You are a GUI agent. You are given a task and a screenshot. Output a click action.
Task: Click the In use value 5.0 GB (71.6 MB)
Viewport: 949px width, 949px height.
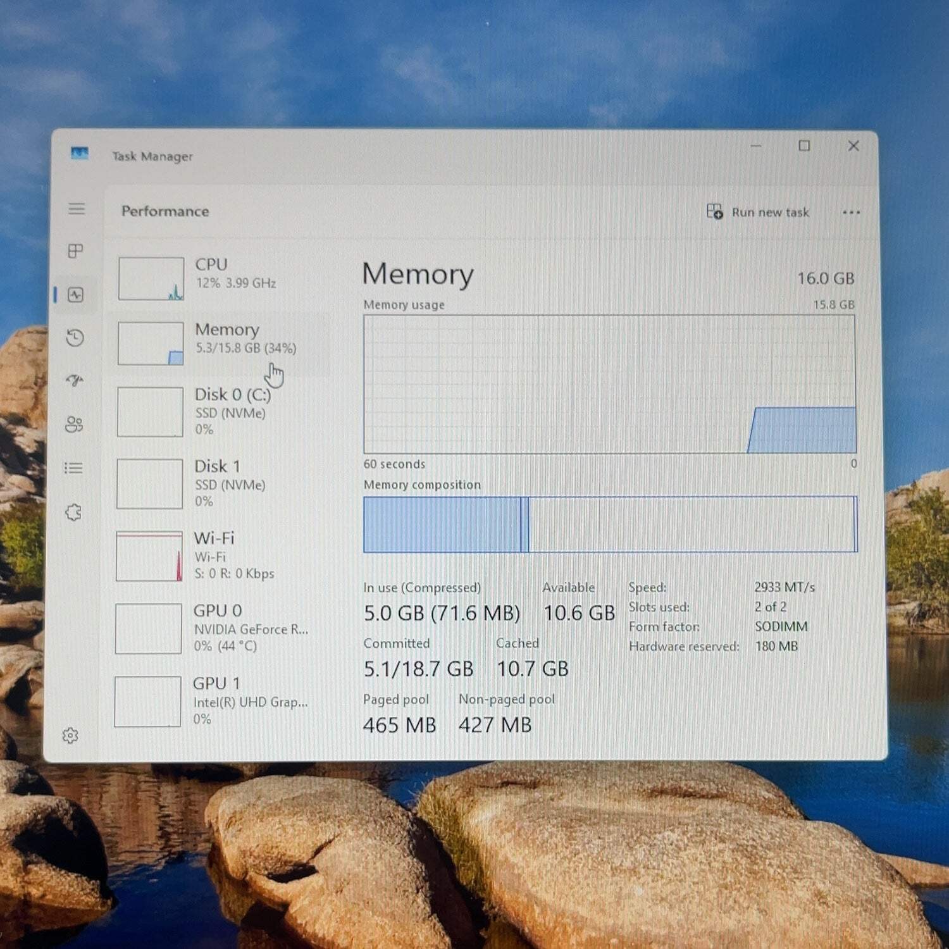[442, 613]
